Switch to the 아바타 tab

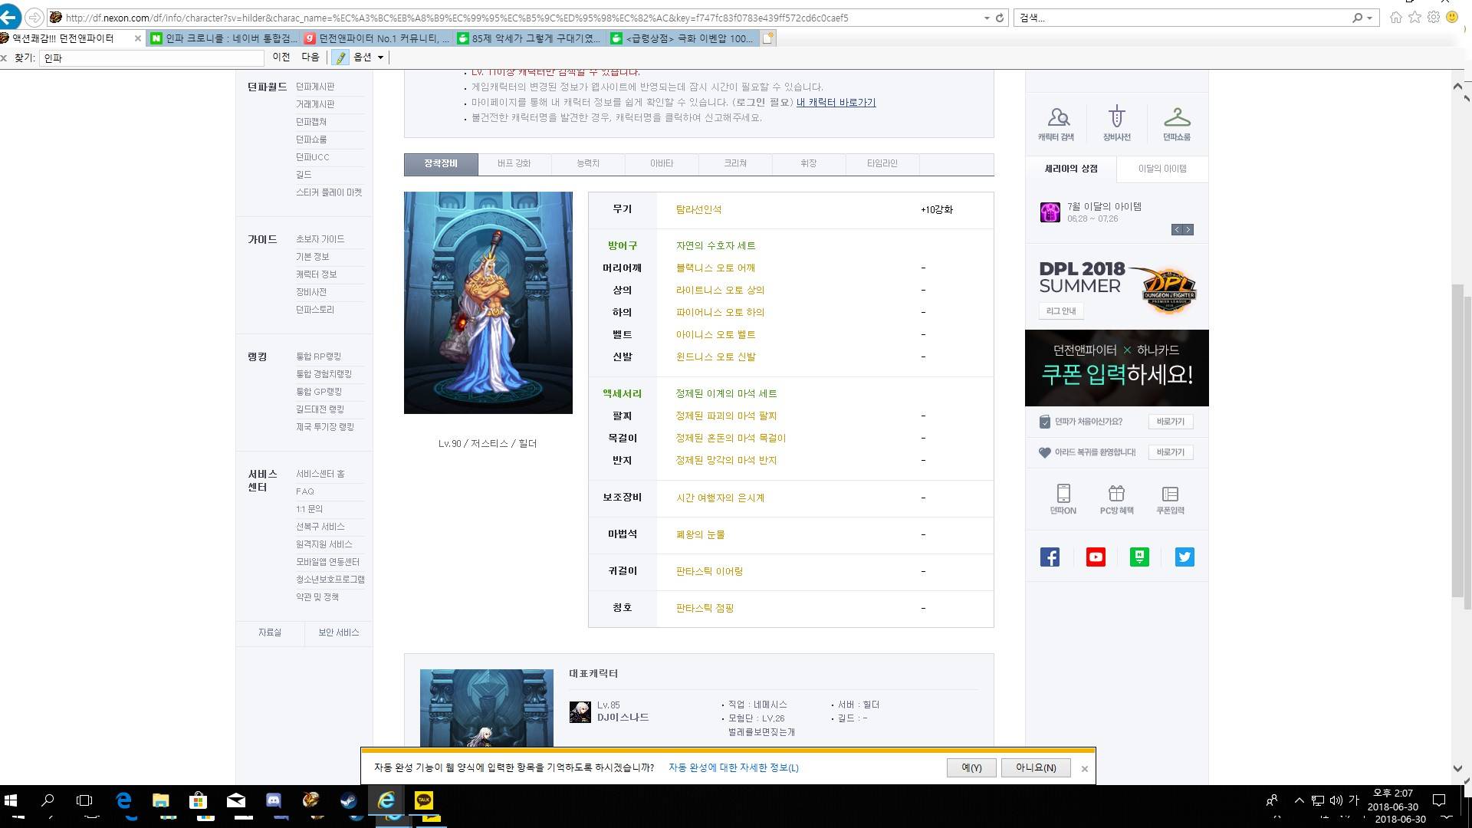662,163
